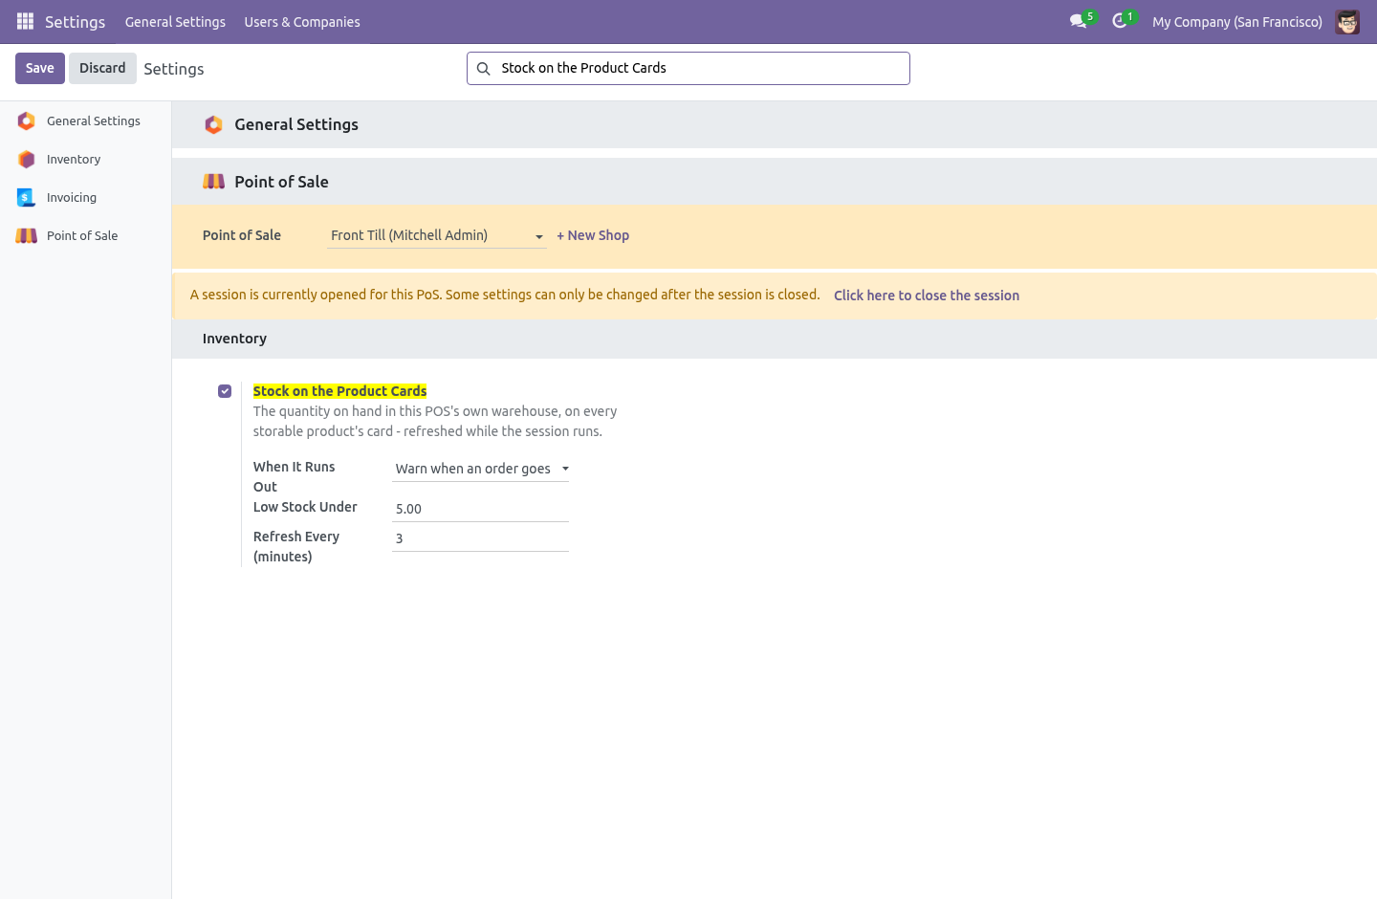Click General Settings sidebar icon
The image size is (1377, 899).
pos(27,121)
